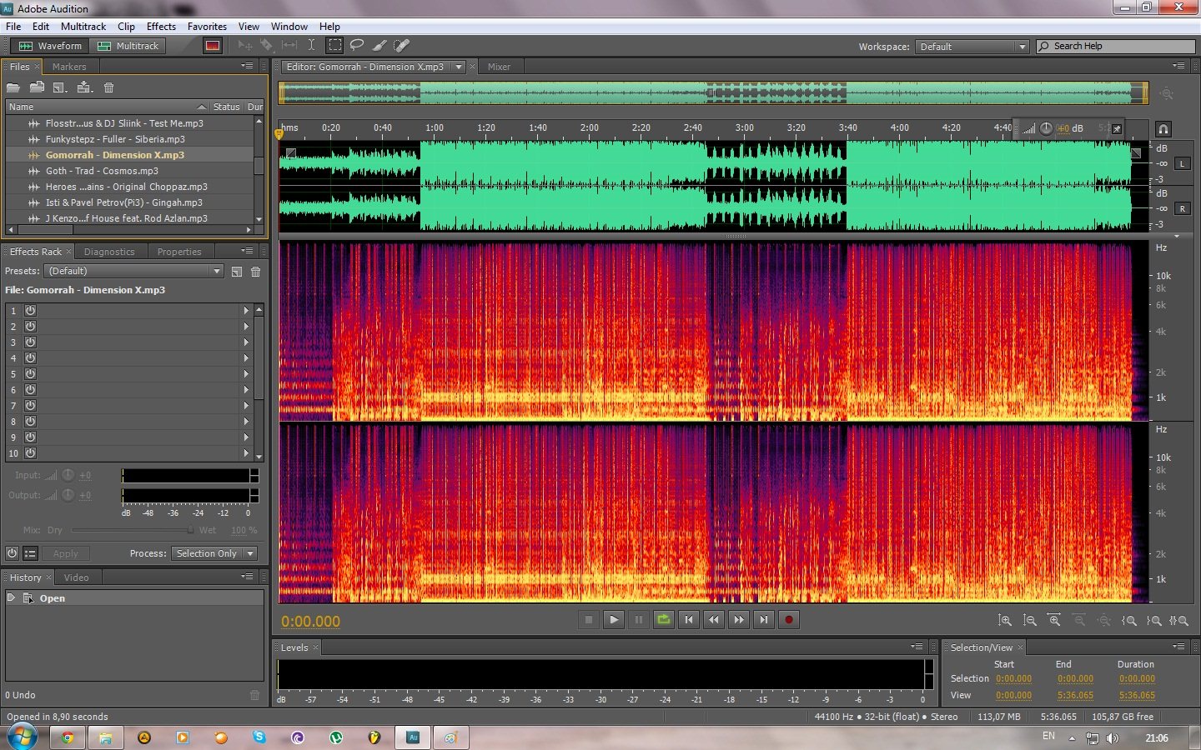Start playback with the Play button

pos(614,620)
